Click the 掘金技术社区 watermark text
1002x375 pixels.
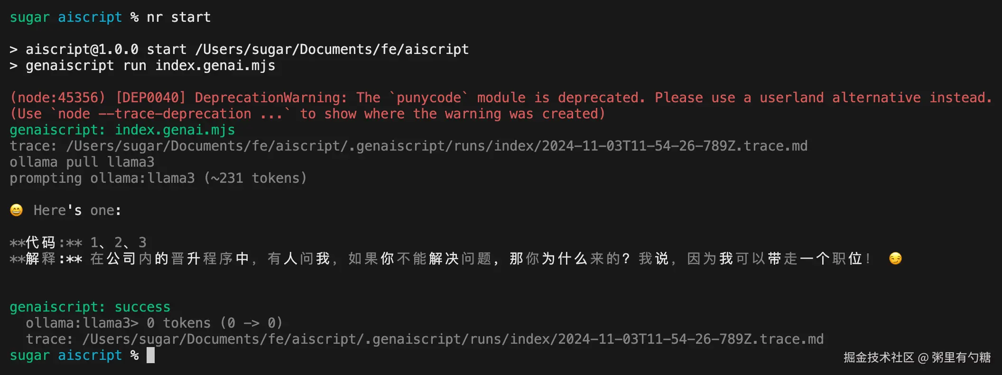879,357
